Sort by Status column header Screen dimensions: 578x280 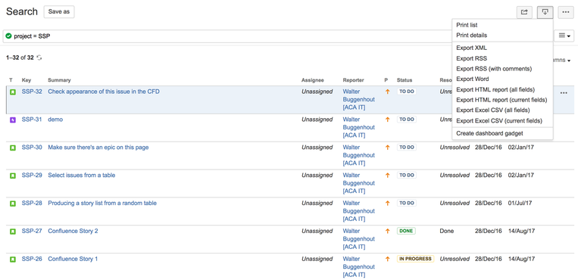tap(405, 80)
